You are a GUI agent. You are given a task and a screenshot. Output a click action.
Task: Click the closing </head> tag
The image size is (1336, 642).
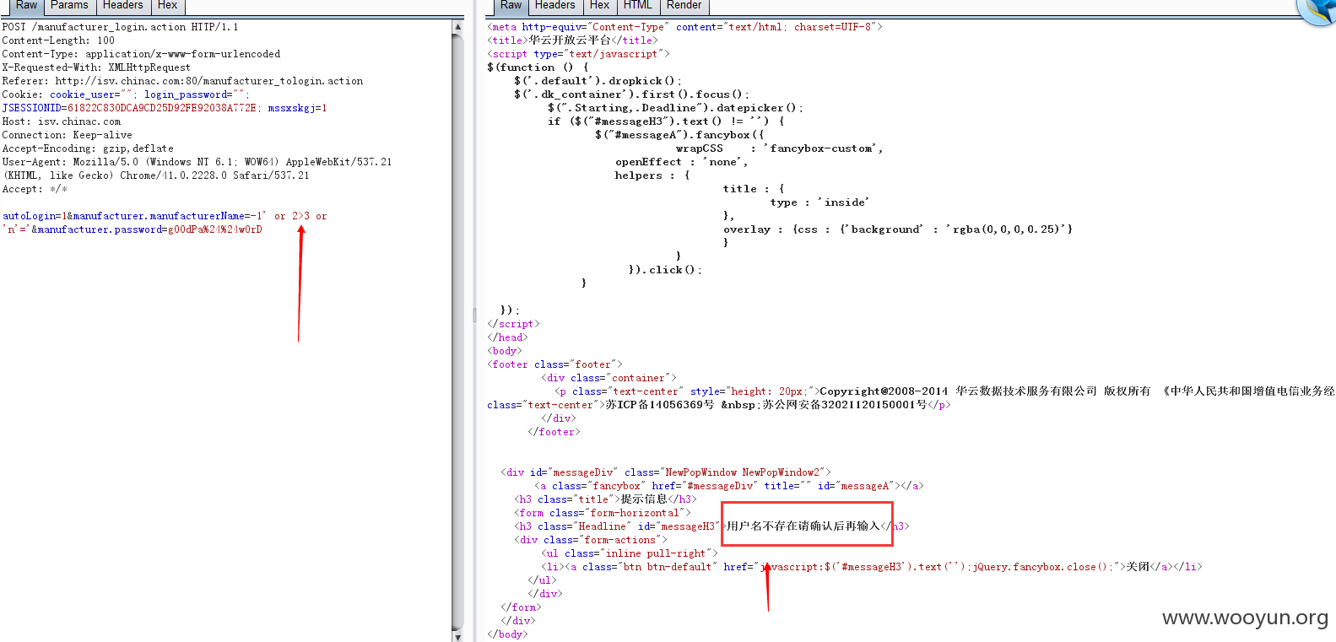tap(507, 337)
